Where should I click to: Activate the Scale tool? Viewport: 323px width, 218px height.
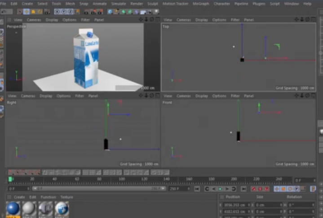pyautogui.click(x=33, y=12)
